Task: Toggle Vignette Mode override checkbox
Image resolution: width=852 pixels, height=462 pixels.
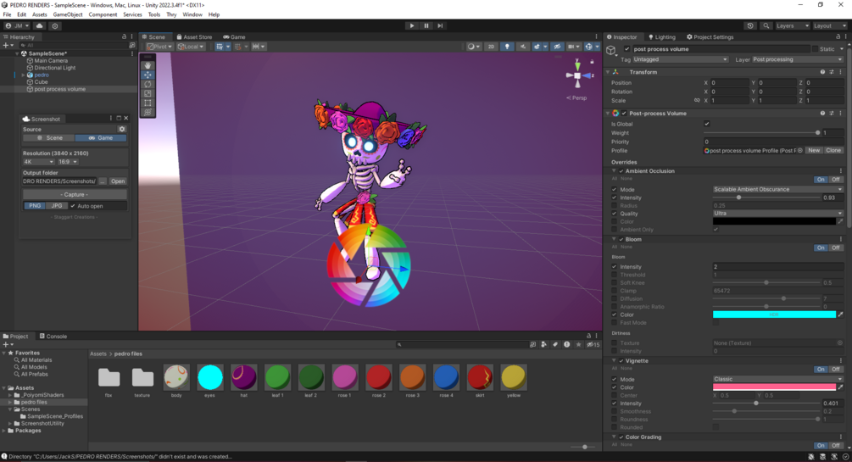Action: point(615,380)
